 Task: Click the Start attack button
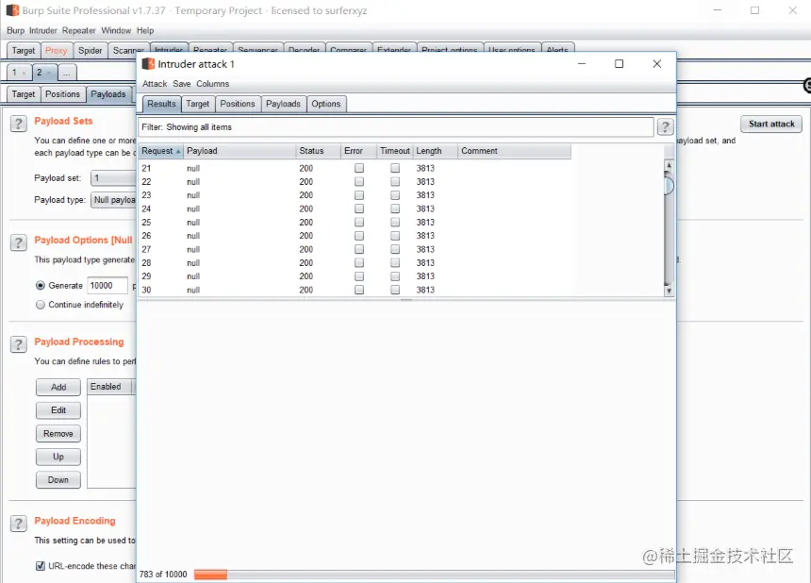(x=771, y=124)
